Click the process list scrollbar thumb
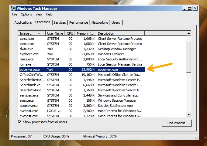 tap(189, 57)
